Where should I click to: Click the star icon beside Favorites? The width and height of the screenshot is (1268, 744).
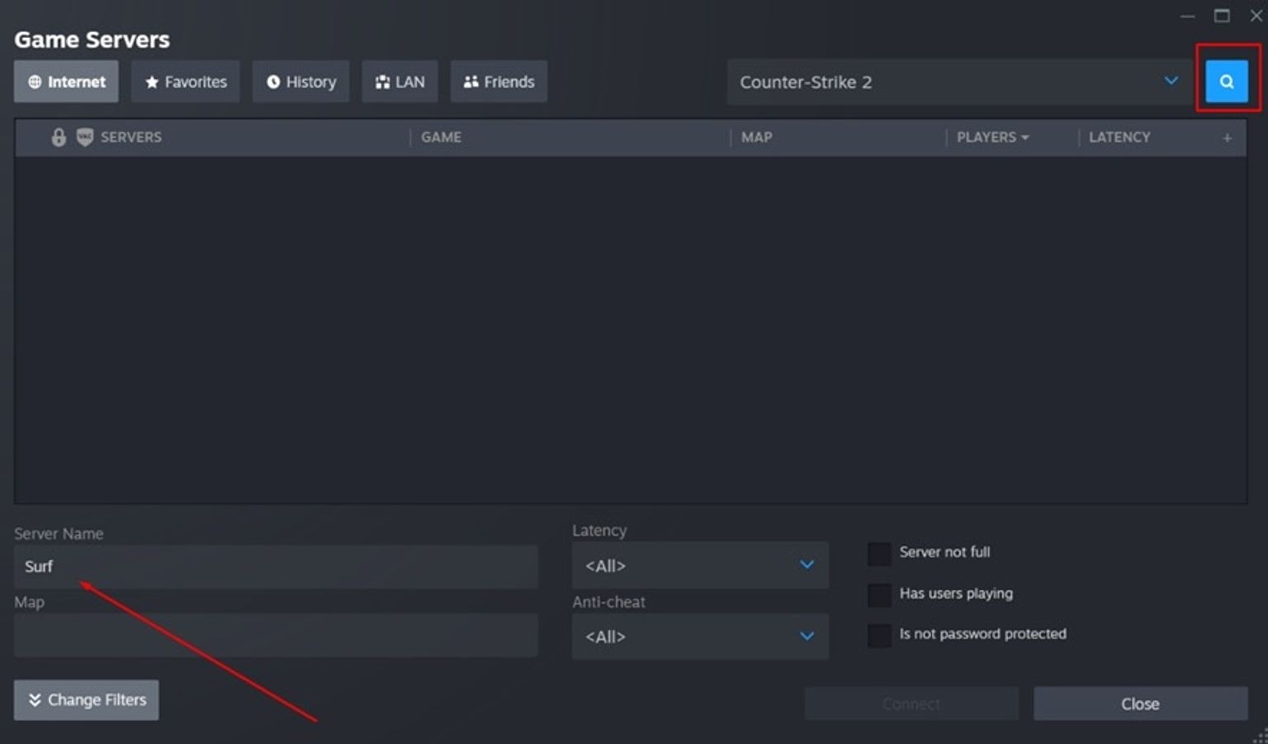(151, 82)
